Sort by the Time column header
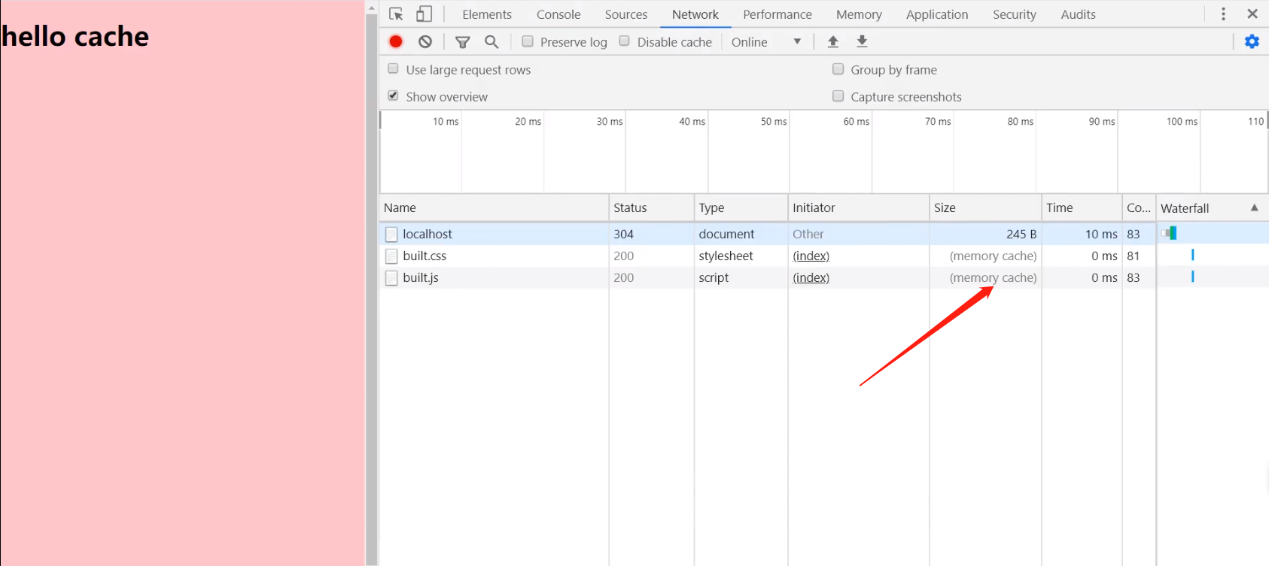 [x=1082, y=207]
